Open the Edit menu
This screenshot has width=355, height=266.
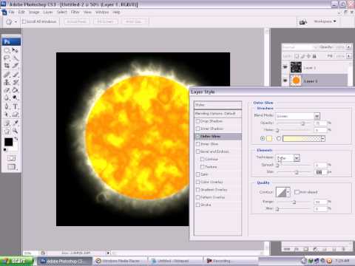21,12
